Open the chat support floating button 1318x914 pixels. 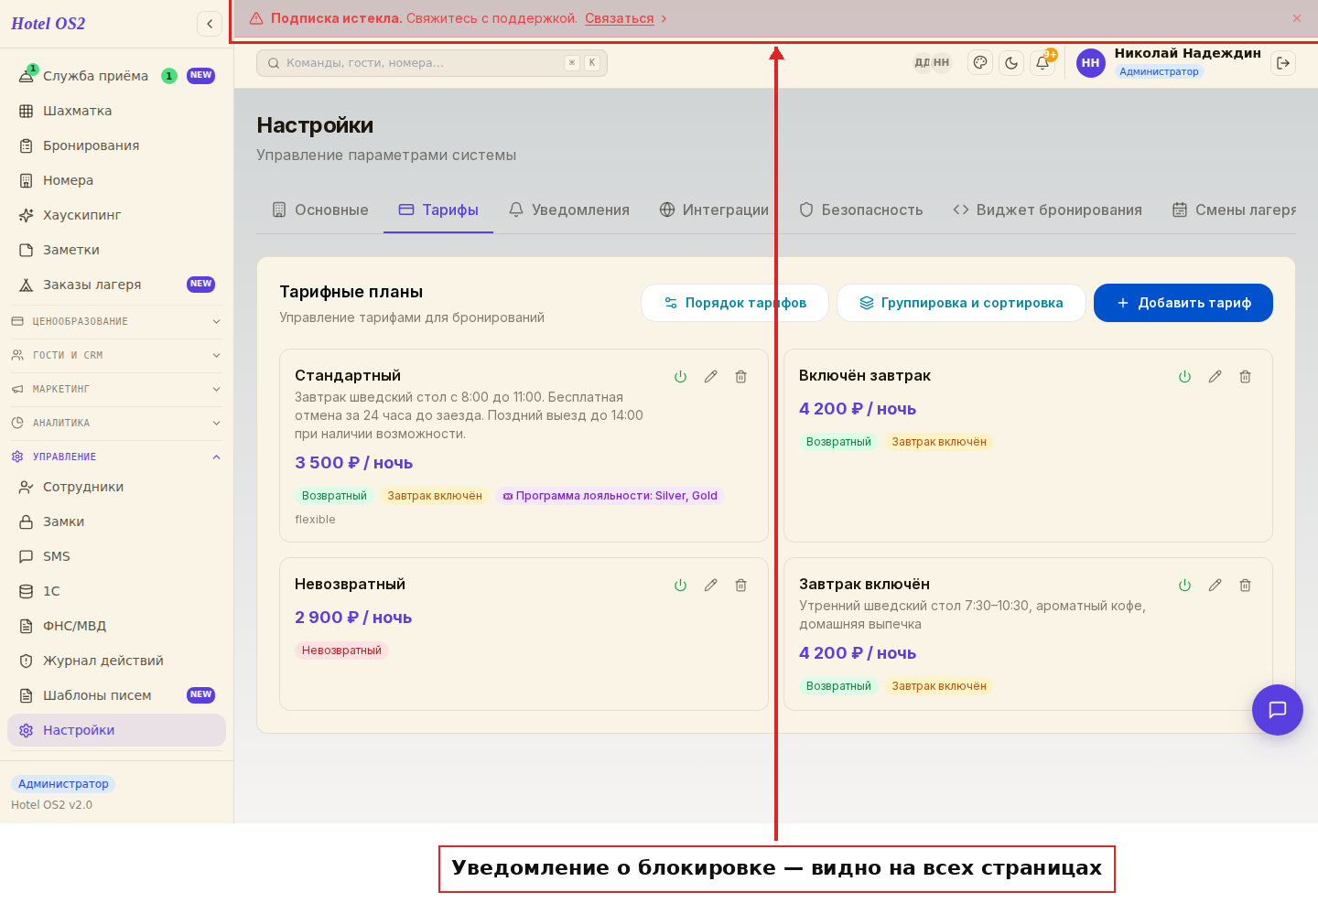point(1278,710)
